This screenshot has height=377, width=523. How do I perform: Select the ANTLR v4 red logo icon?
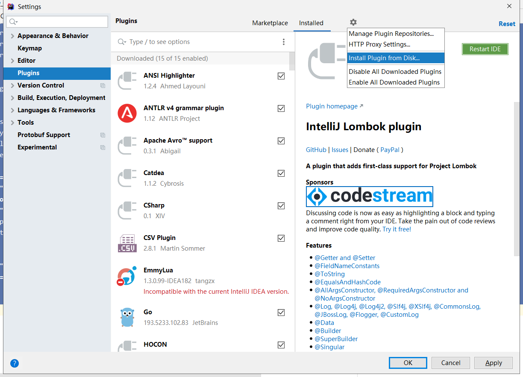pyautogui.click(x=127, y=113)
